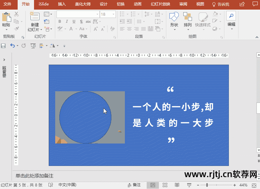
Task: Toggle Italic formatting
Action: pos(67,22)
